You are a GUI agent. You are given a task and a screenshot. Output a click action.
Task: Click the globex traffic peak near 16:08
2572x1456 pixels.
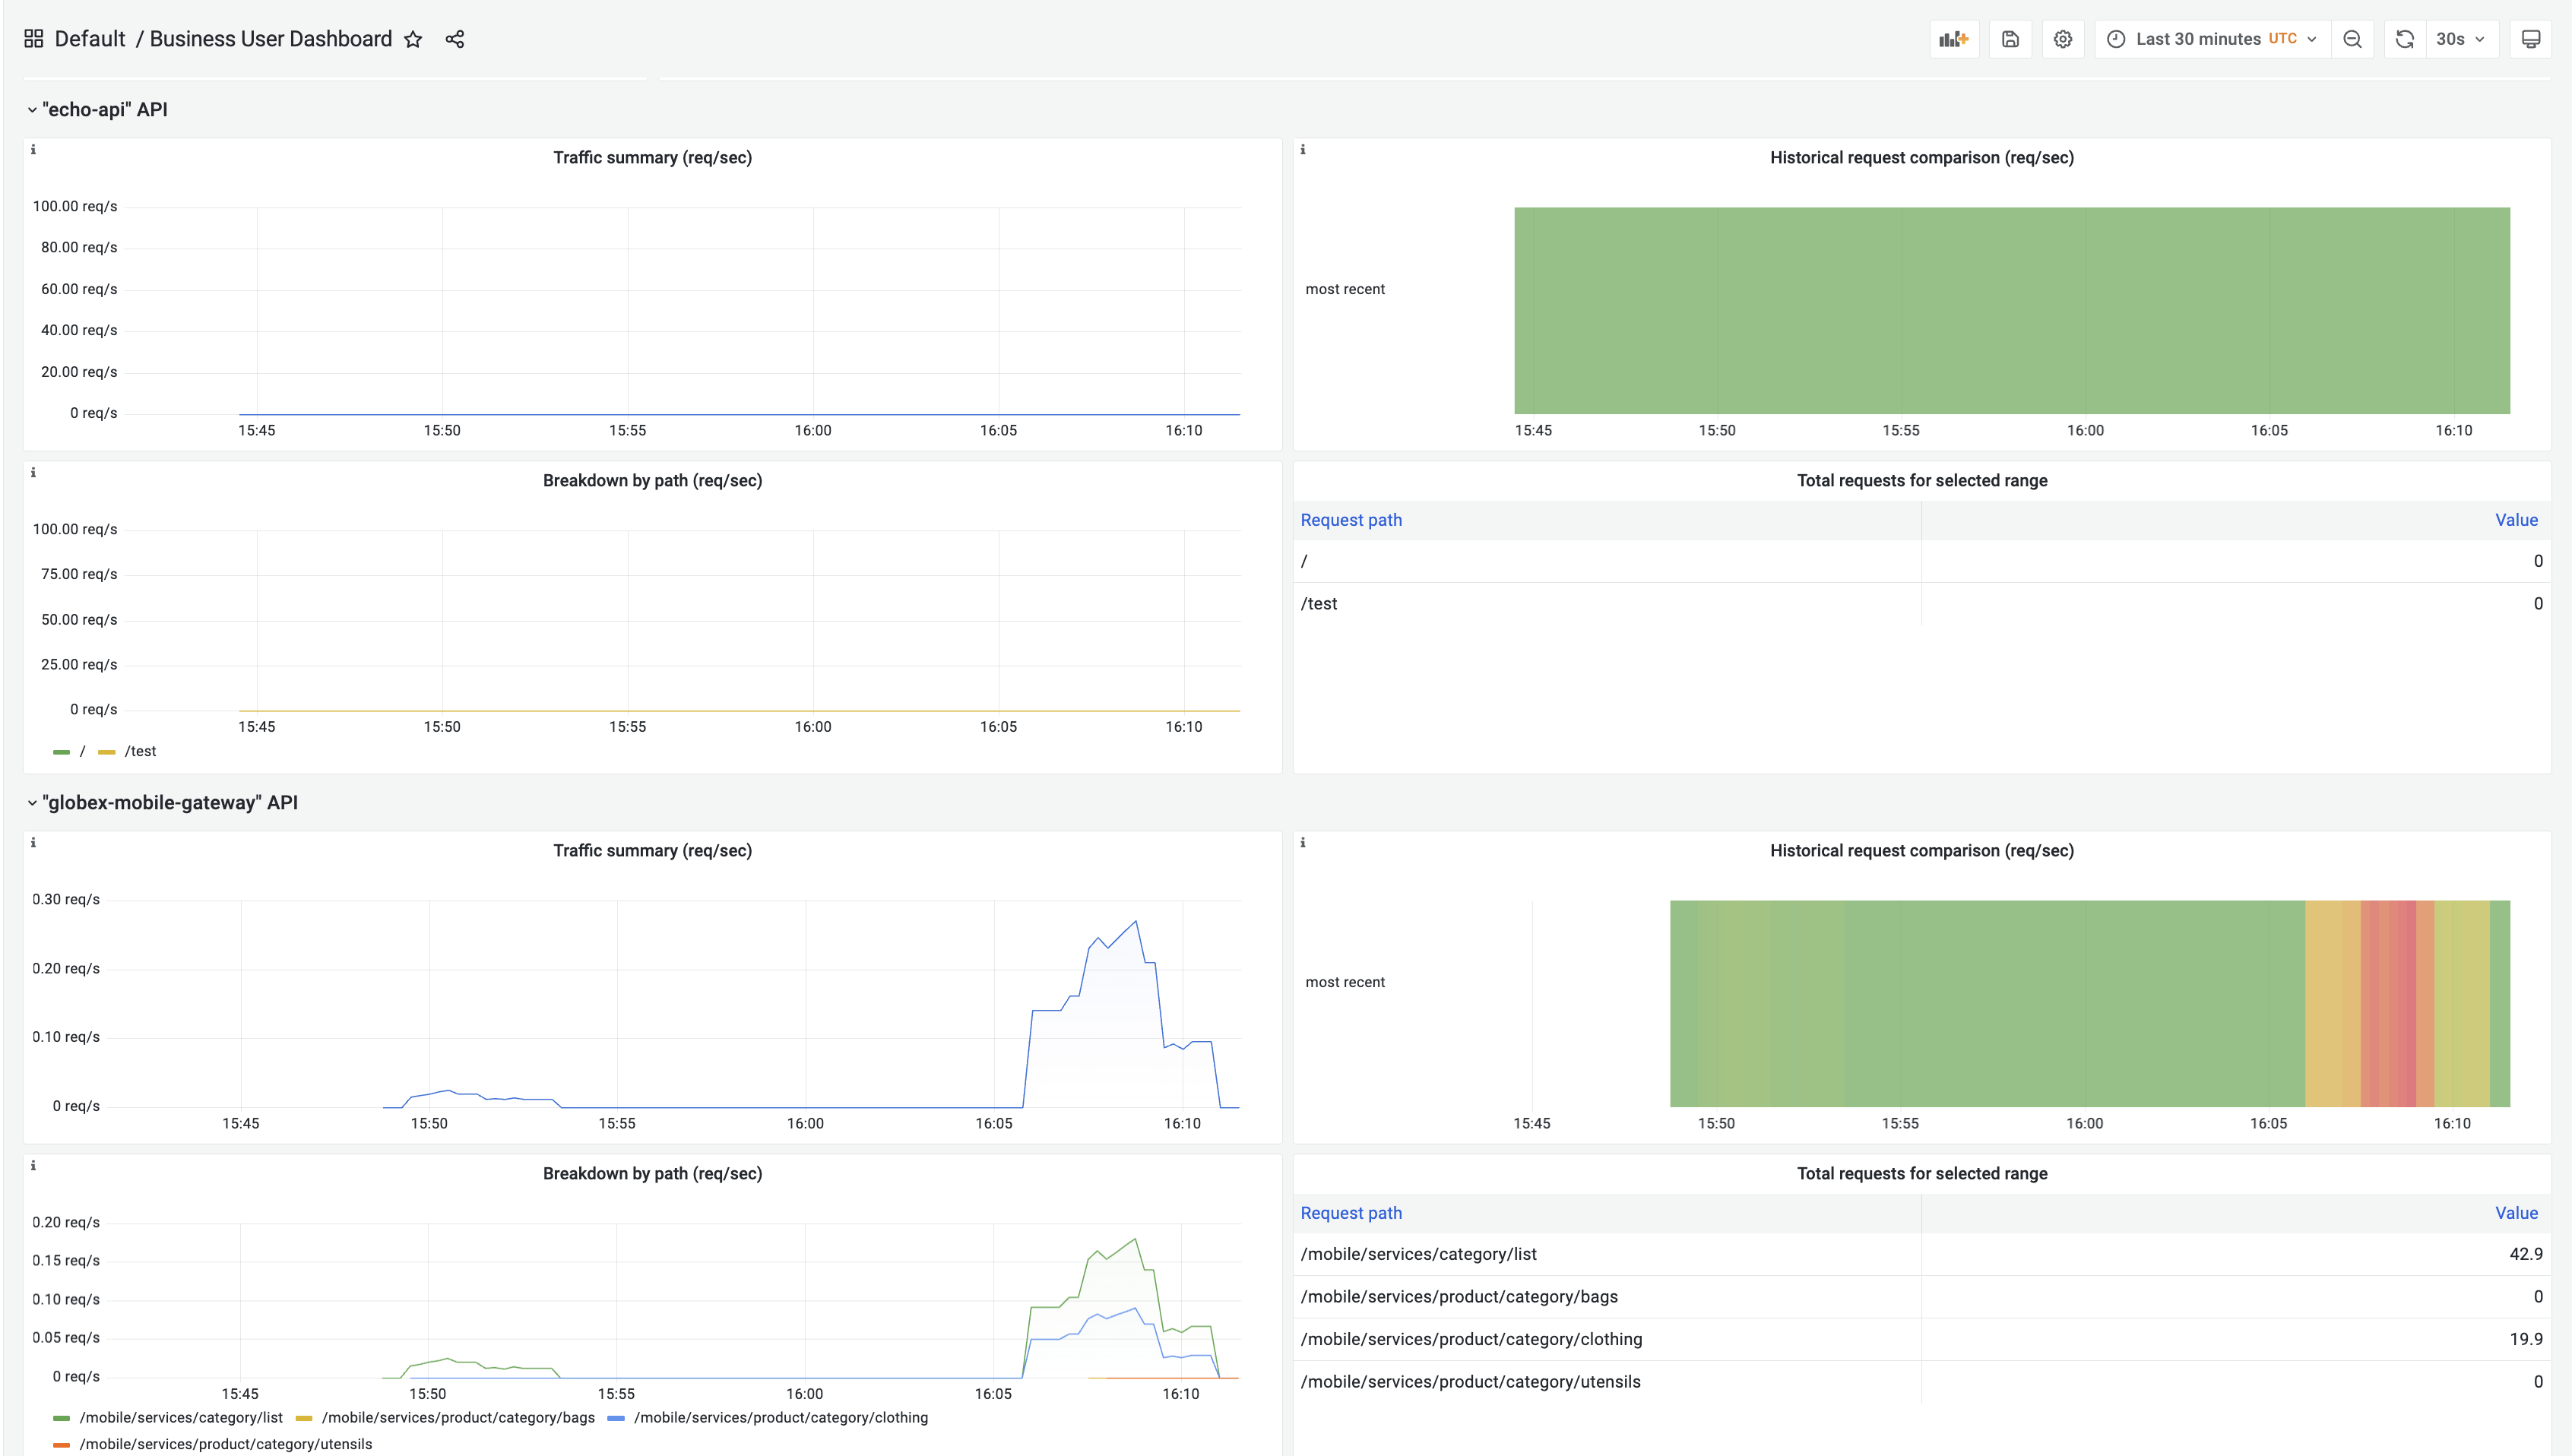(1136, 922)
